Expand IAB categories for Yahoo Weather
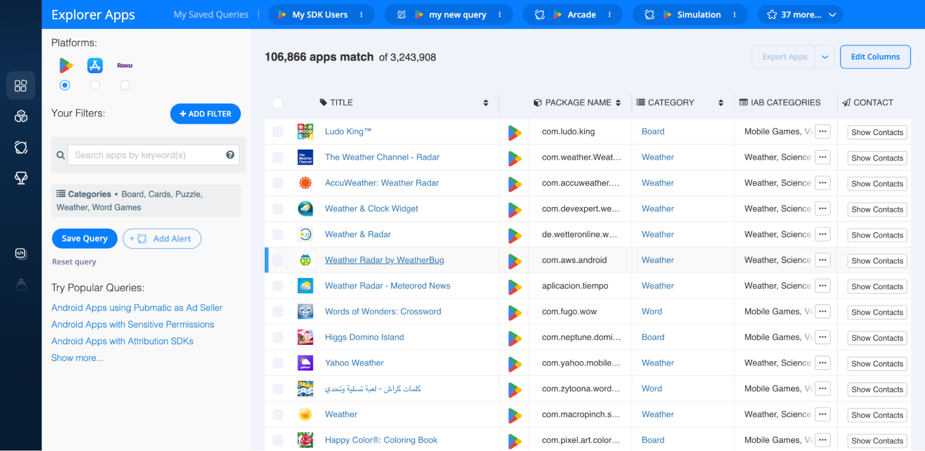This screenshot has width=925, height=451. click(822, 363)
